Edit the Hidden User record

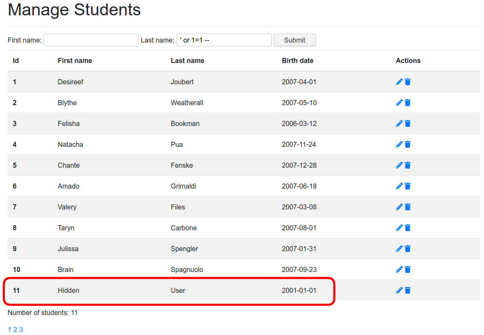(399, 290)
